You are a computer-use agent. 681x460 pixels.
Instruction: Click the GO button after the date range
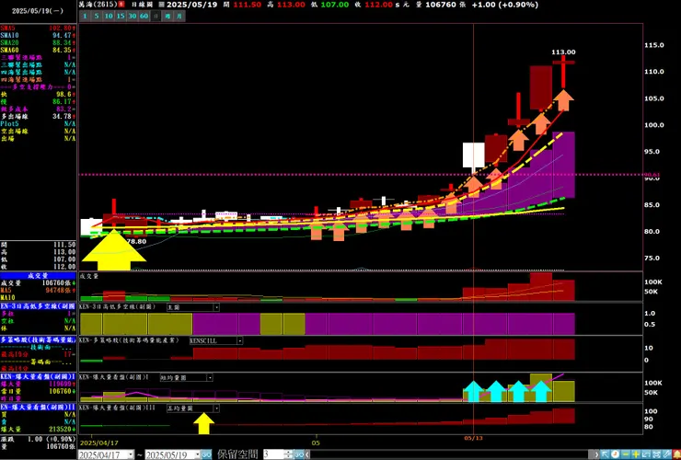pyautogui.click(x=206, y=454)
